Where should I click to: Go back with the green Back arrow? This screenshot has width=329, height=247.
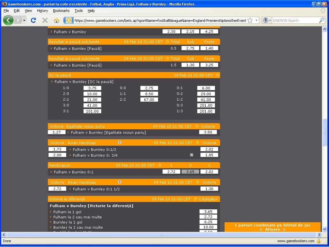point(8,20)
